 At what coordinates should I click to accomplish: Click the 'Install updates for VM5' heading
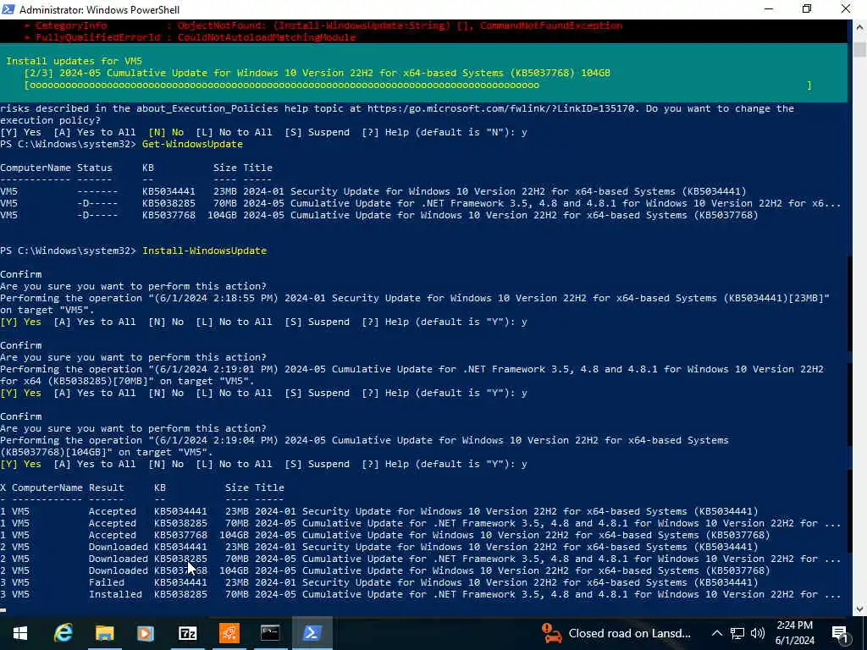(75, 61)
